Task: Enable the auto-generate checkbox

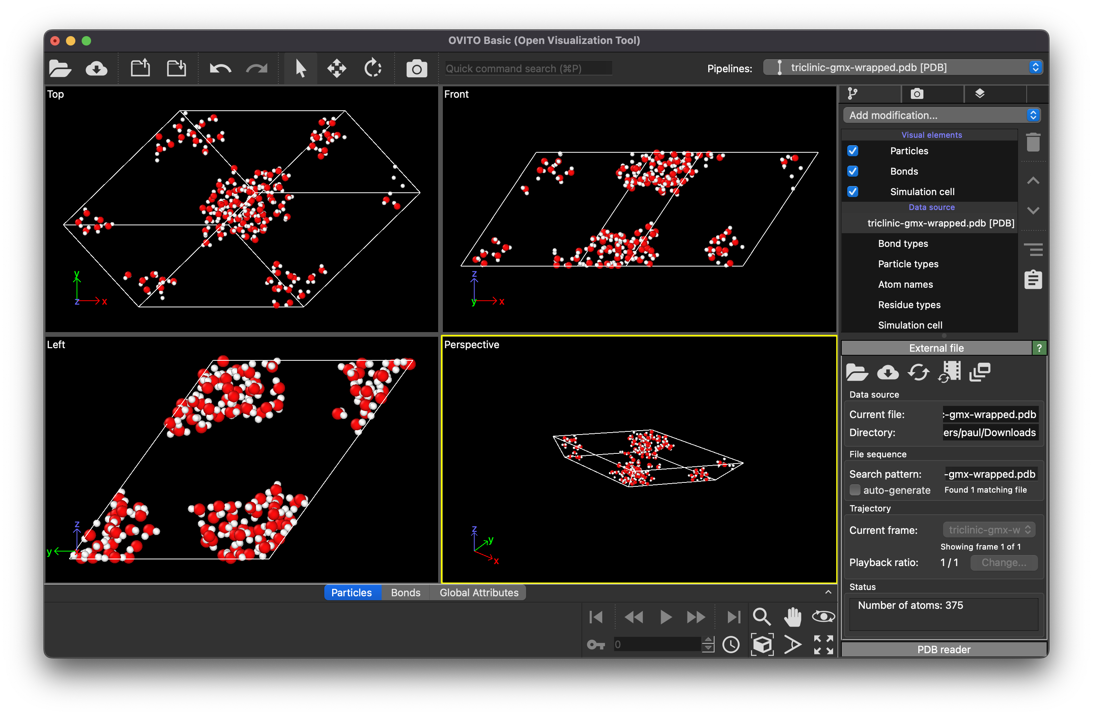Action: tap(855, 490)
